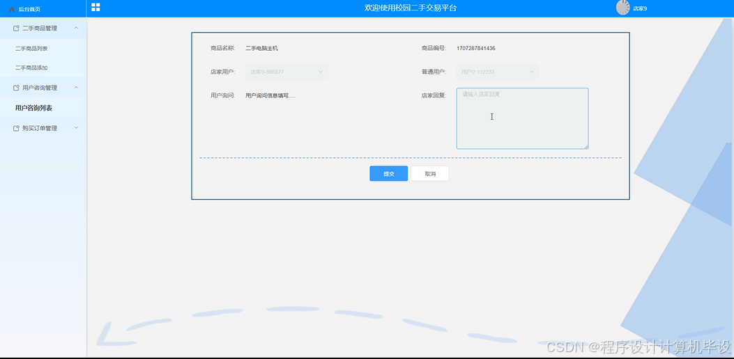
Task: Click the 取消 button
Action: click(430, 173)
